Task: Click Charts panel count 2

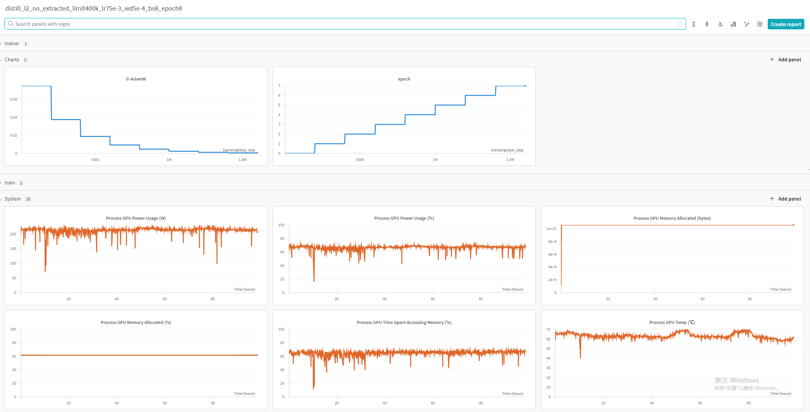Action: [25, 60]
